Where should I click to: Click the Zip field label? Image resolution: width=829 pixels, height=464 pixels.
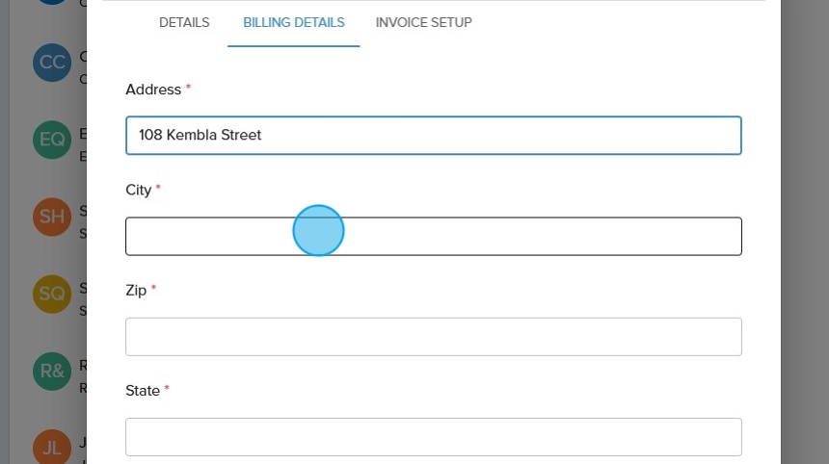point(136,290)
